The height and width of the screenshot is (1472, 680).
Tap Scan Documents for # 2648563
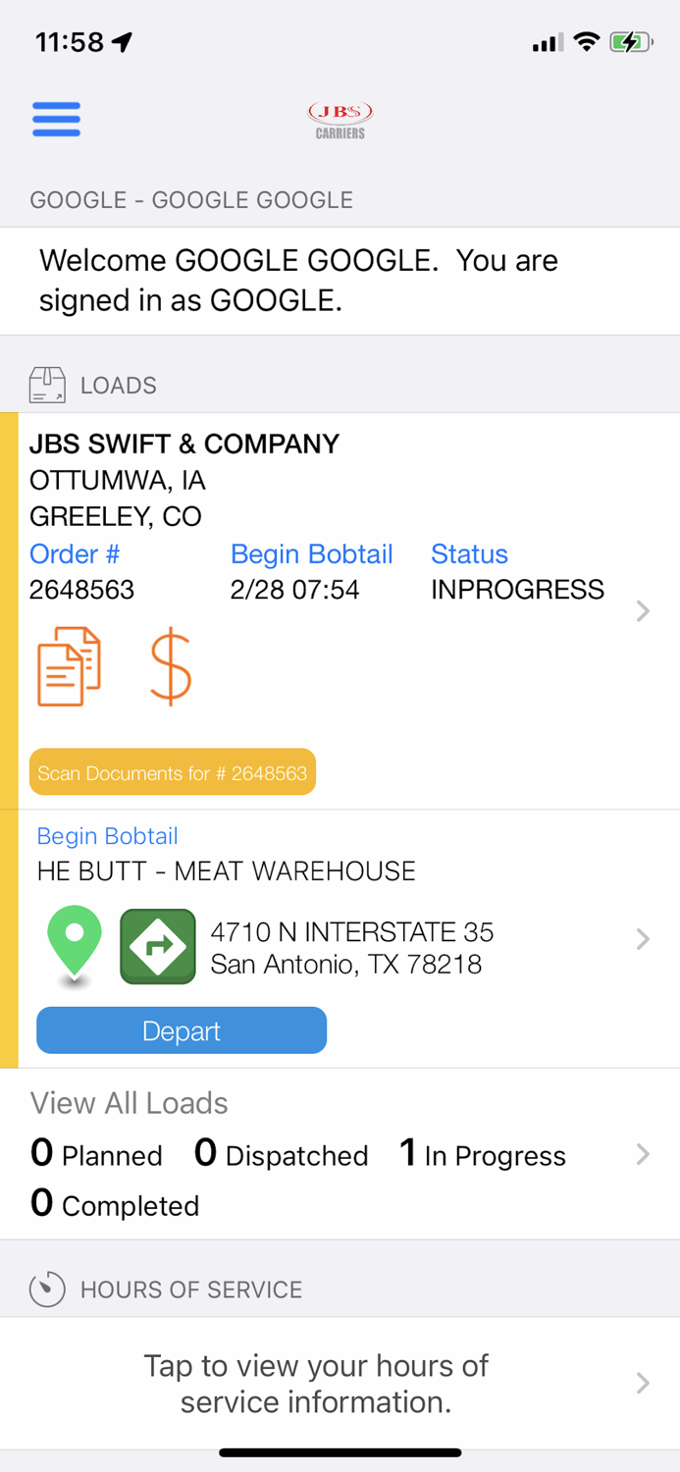(172, 771)
